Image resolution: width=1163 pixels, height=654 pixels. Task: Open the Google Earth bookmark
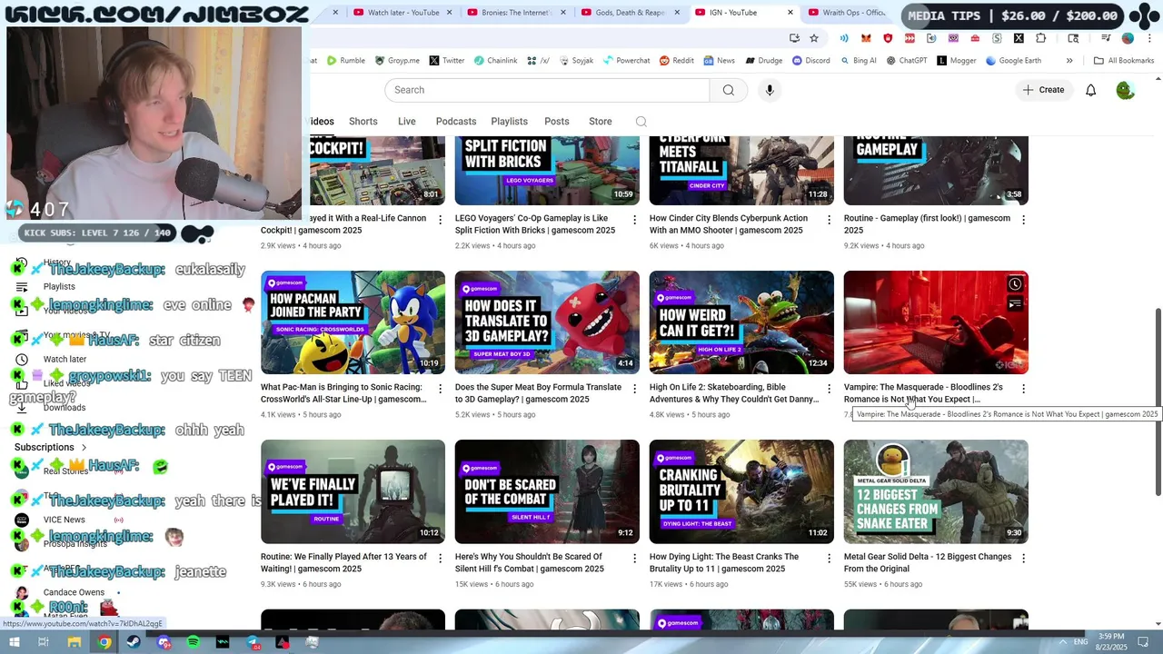(x=1013, y=61)
